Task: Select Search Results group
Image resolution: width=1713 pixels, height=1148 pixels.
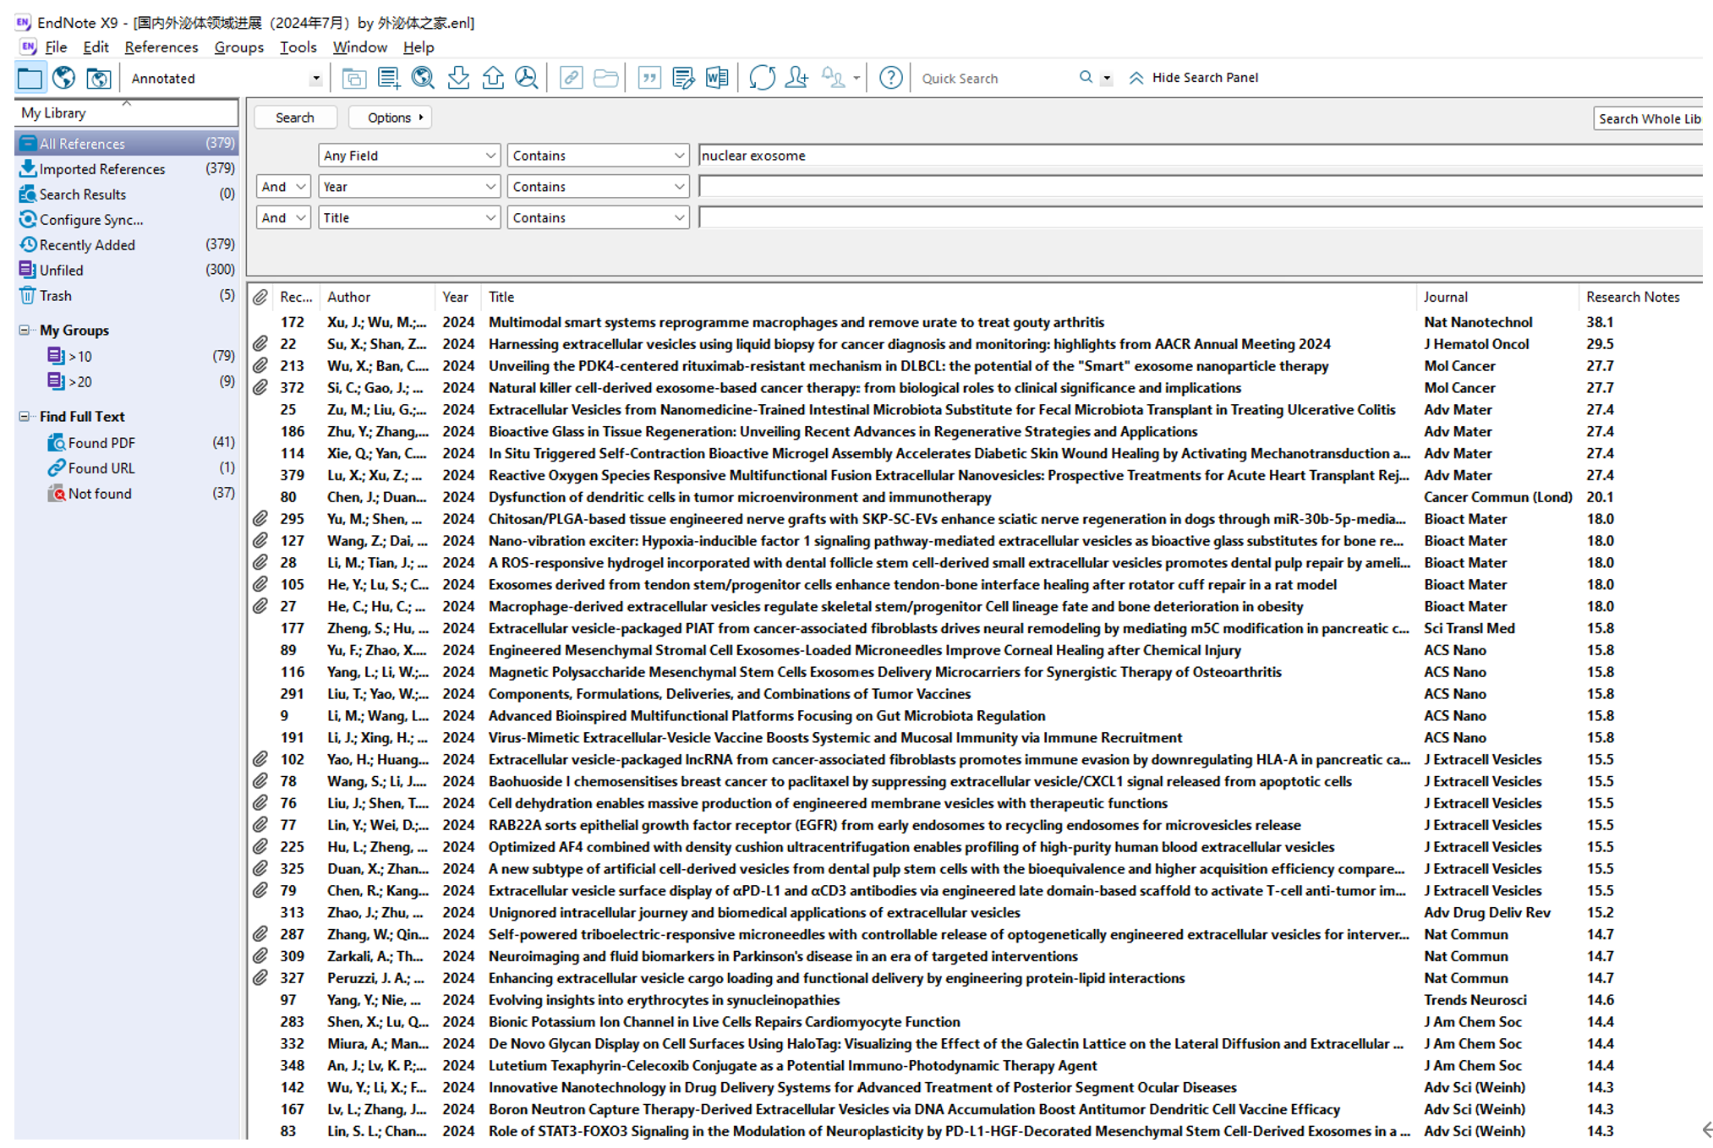Action: coord(127,194)
